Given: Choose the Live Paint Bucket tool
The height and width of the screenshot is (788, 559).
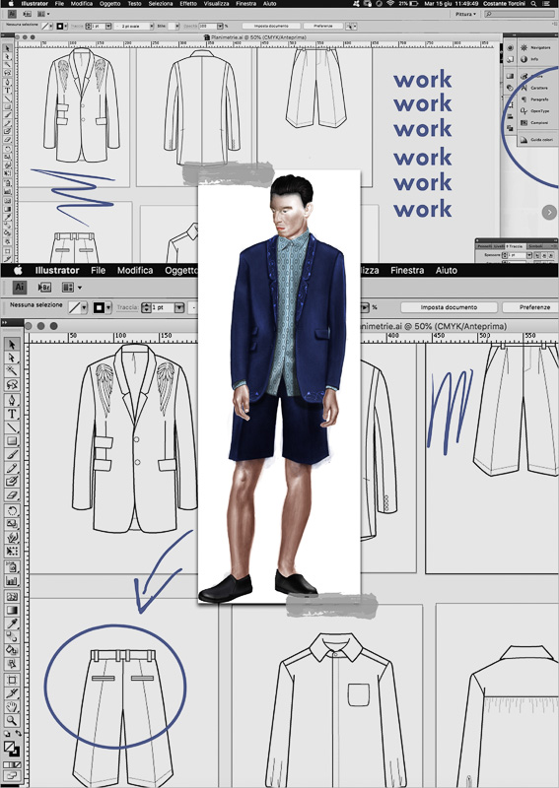Looking at the screenshot, I should click(x=12, y=651).
